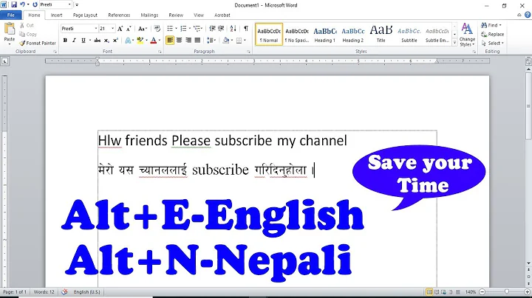The width and height of the screenshot is (532, 298).
Task: Toggle Print Layout view in status bar
Action: (x=429, y=292)
